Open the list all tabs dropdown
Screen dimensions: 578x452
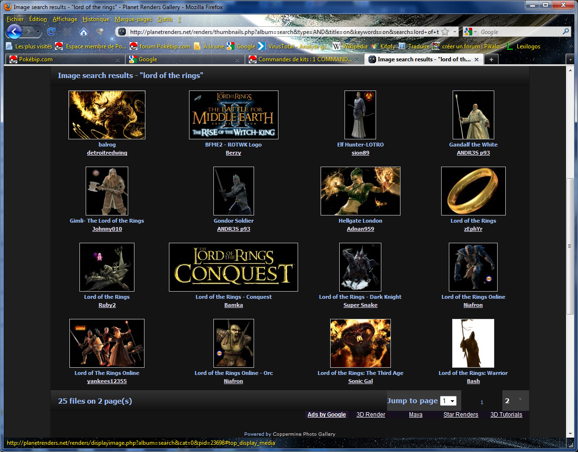pos(569,59)
